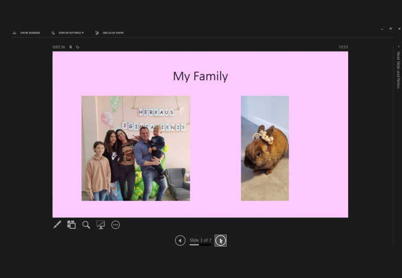Screen dimensions: 402x278
Task: Click the rabbit photo on the slide
Action: [265, 148]
